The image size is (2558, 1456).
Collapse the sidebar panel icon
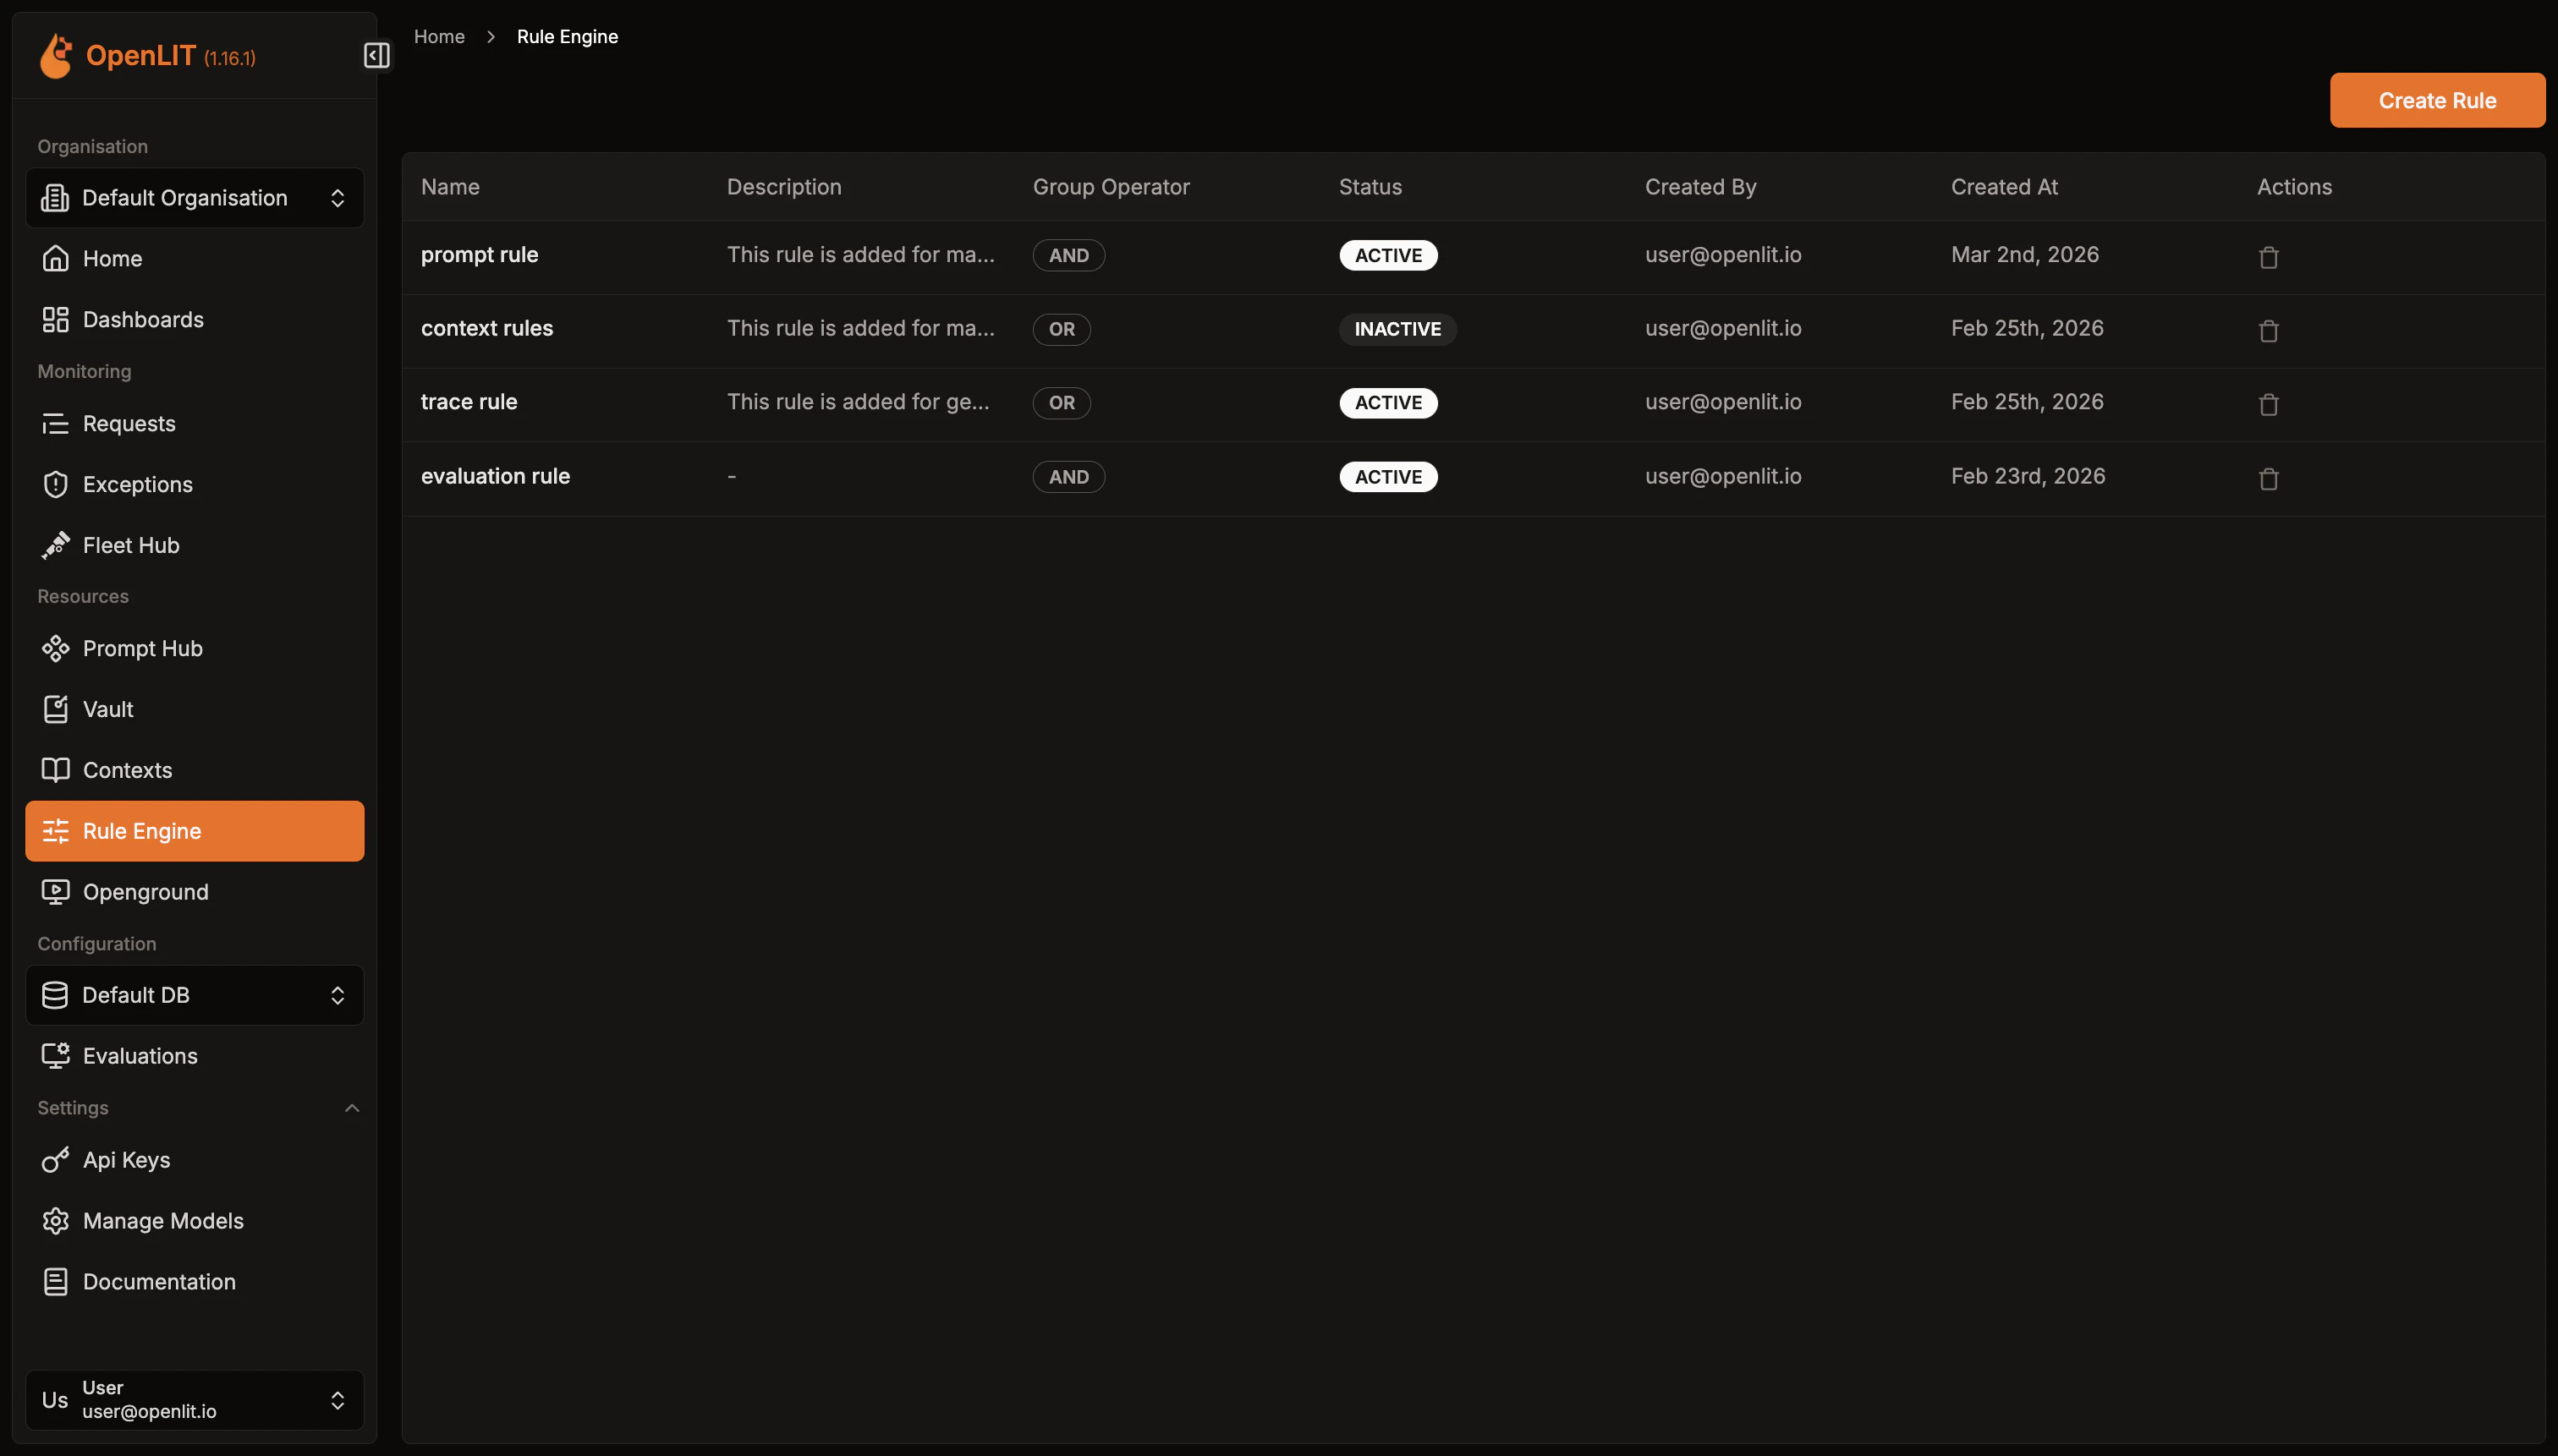pyautogui.click(x=376, y=55)
